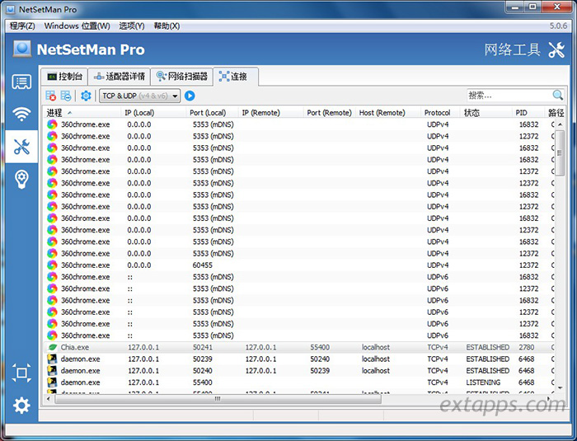Click the scroll left arrow of the list

point(49,399)
